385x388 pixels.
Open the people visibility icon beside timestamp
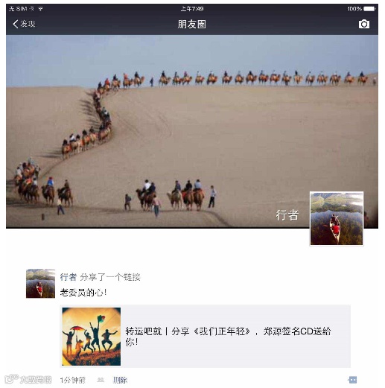101,380
